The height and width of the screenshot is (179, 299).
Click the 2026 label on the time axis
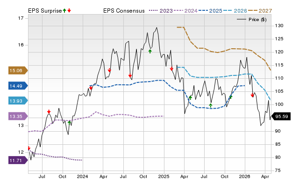(x=245, y=176)
